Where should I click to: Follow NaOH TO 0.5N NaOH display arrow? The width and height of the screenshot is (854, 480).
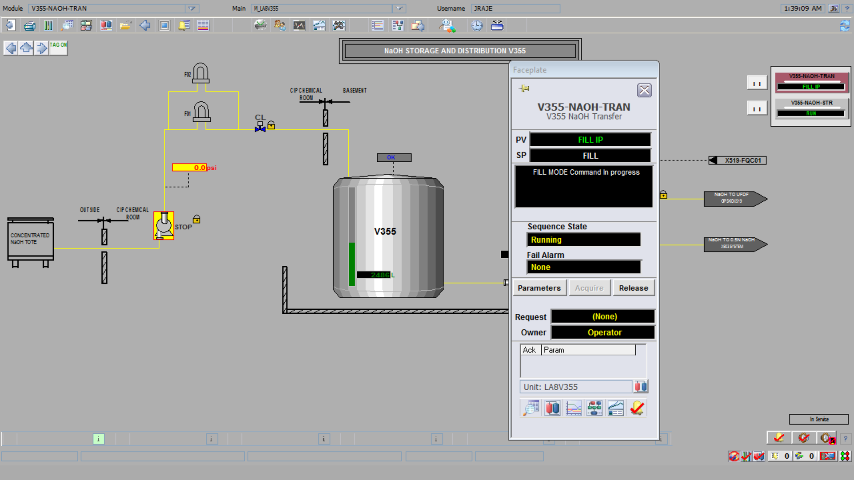pyautogui.click(x=735, y=244)
